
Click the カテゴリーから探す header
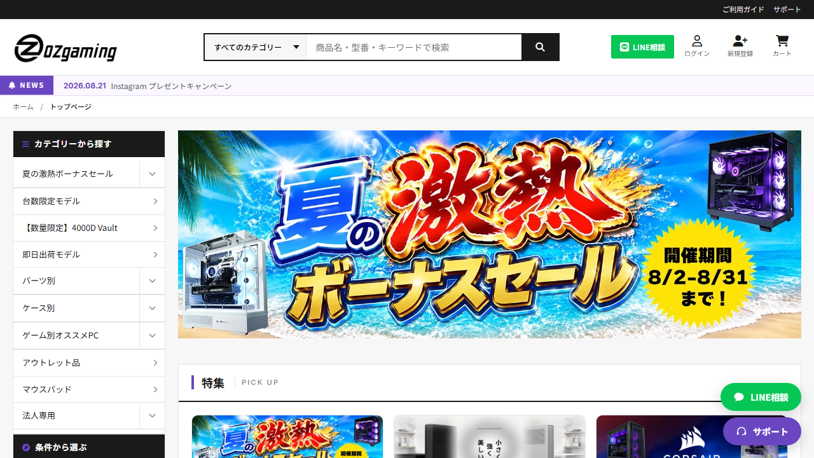[x=89, y=144]
